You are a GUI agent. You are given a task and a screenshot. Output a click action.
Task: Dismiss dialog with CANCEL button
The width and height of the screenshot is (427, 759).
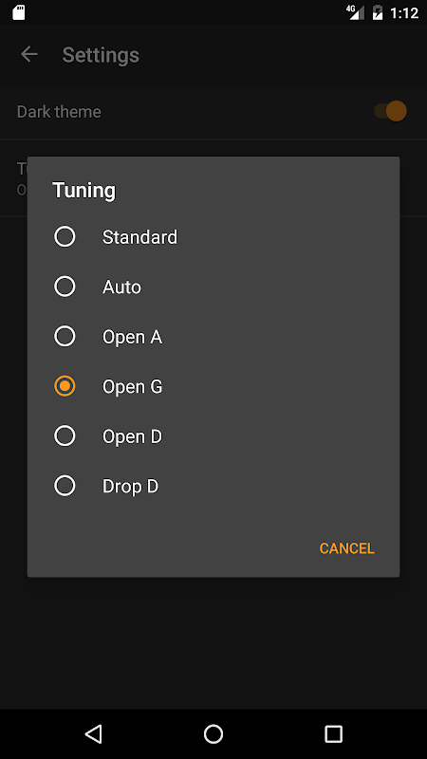tap(346, 548)
